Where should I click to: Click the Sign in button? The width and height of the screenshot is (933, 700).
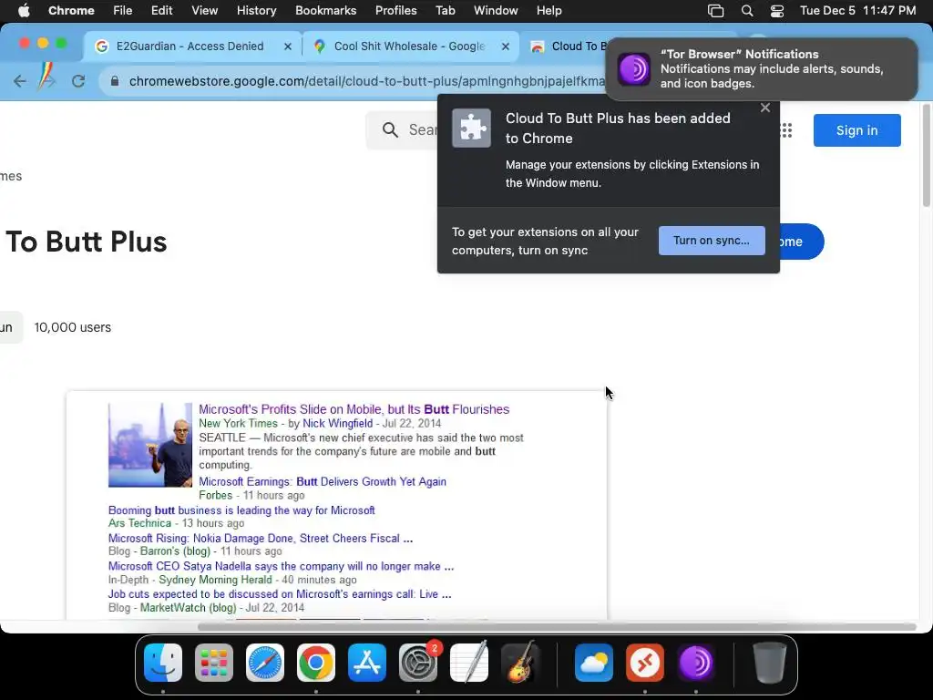coord(856,130)
